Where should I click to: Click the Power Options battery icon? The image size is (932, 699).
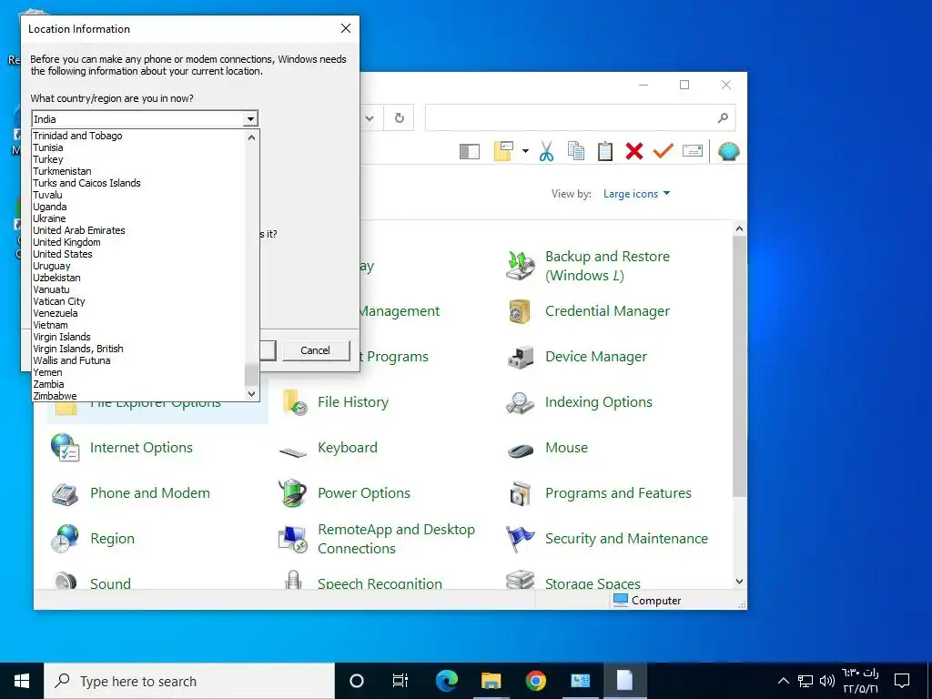(292, 492)
